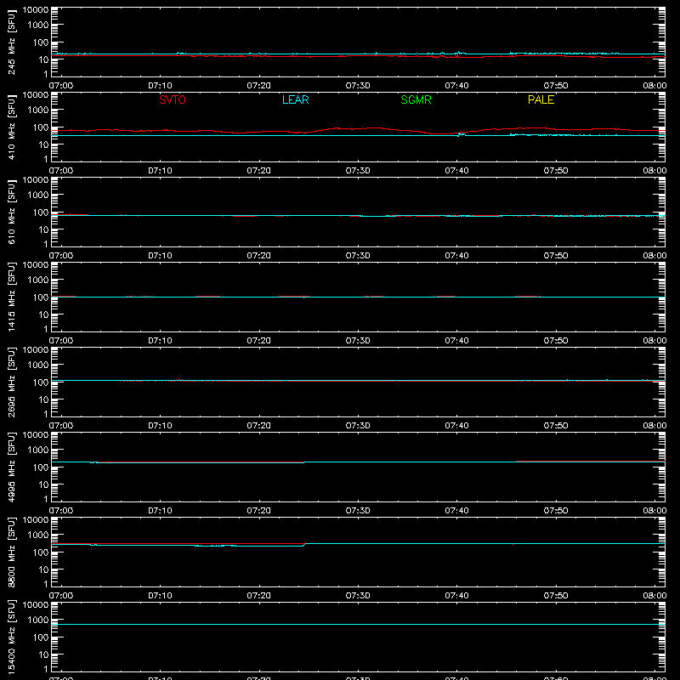
Task: Click the 07:30 tick label beneath the 1415 MHz plot
Action: (x=358, y=341)
